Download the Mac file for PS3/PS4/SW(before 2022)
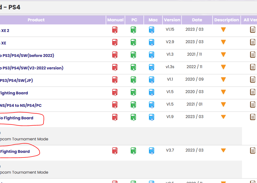The height and width of the screenshot is (183, 257). 152,55
